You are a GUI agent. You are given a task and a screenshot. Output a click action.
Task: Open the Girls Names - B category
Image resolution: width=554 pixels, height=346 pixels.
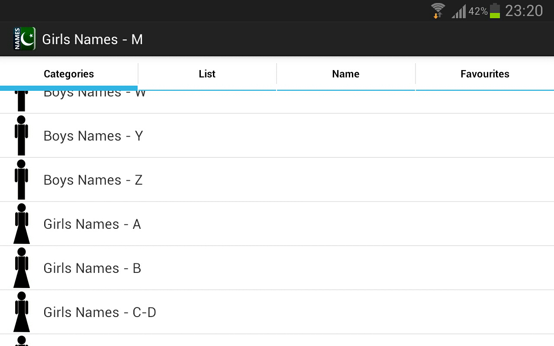pos(92,268)
